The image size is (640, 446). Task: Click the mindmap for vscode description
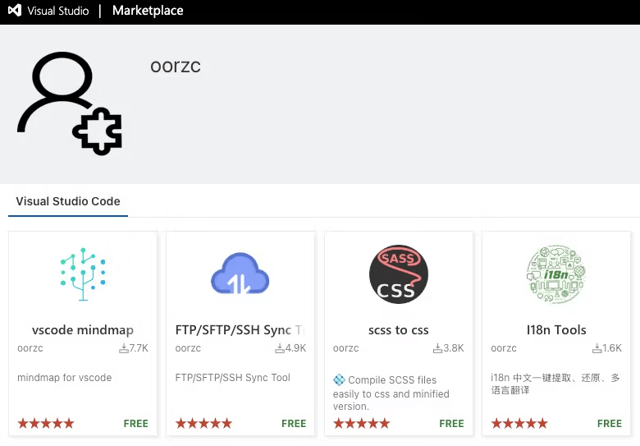click(x=65, y=378)
